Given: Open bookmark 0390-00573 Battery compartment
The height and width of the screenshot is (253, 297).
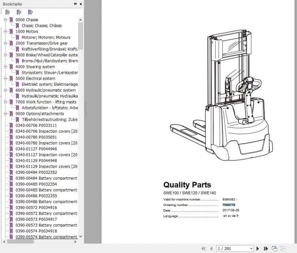Looking at the screenshot, I should (47, 225).
